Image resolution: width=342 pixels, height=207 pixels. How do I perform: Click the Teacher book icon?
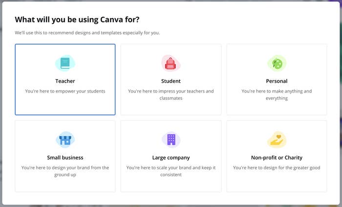65,63
